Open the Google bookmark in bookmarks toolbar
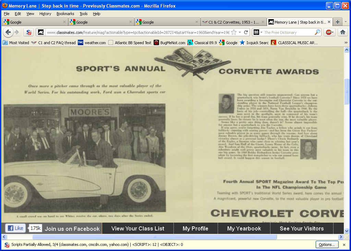Screen dimensions: 351x251 coord(228,43)
